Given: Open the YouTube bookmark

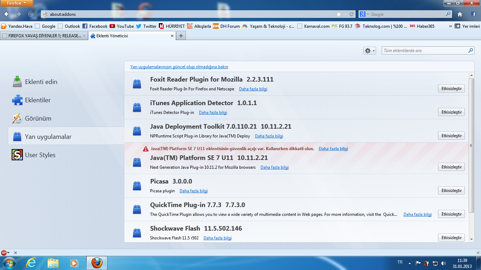Looking at the screenshot, I should coord(122,26).
